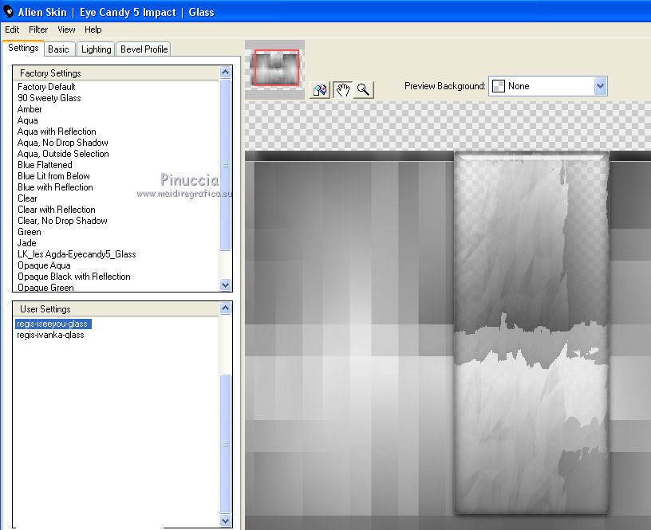Switch to the Lighting tab
651x530 pixels.
(97, 49)
